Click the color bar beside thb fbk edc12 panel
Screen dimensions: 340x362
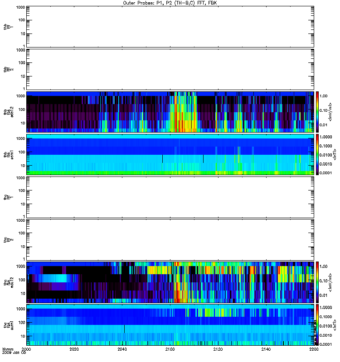coord(317,112)
